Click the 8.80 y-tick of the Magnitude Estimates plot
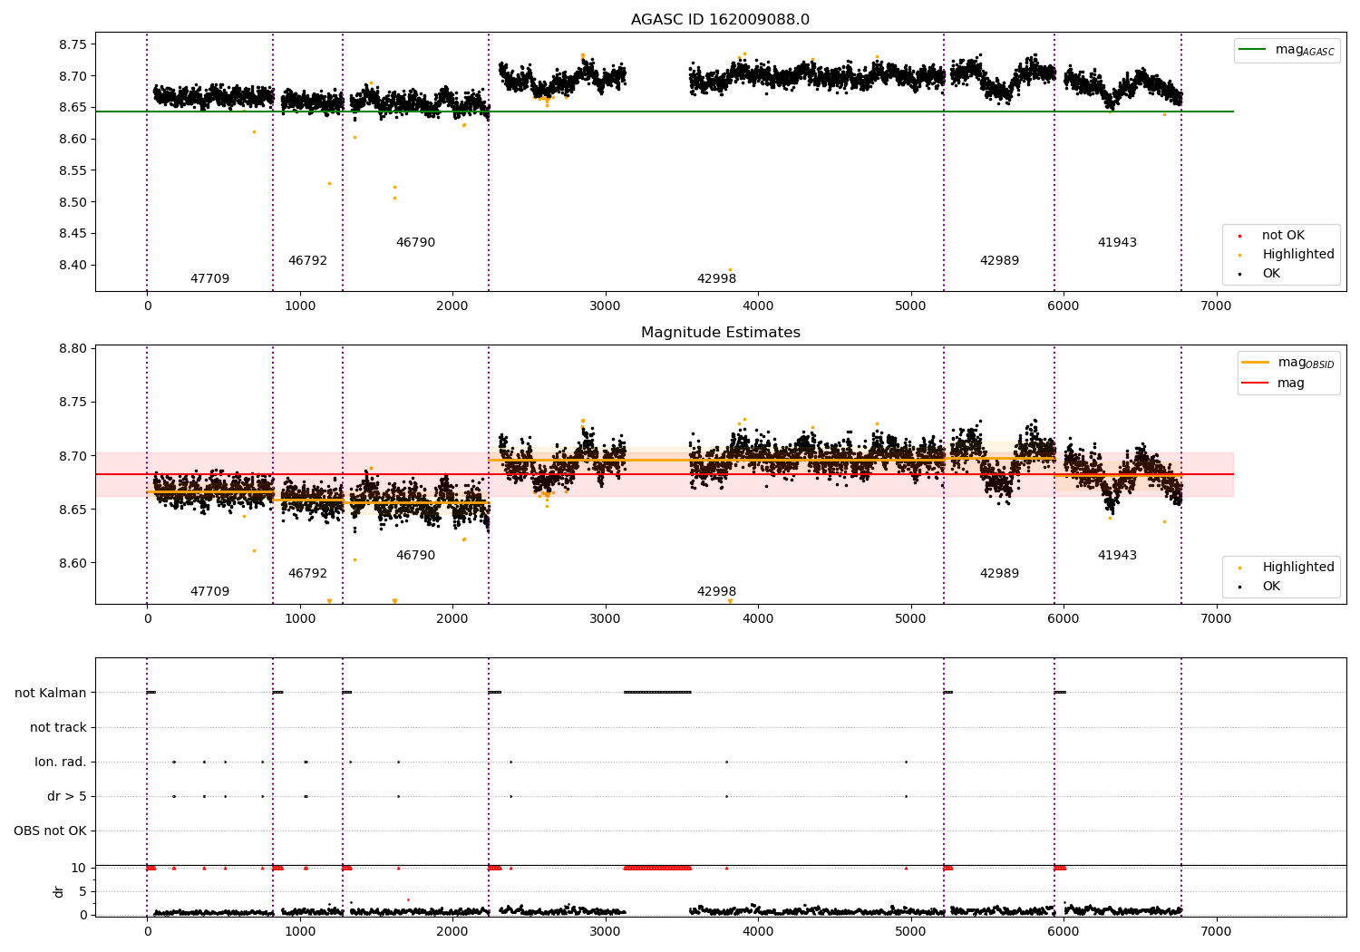This screenshot has height=952, width=1360. click(x=72, y=348)
